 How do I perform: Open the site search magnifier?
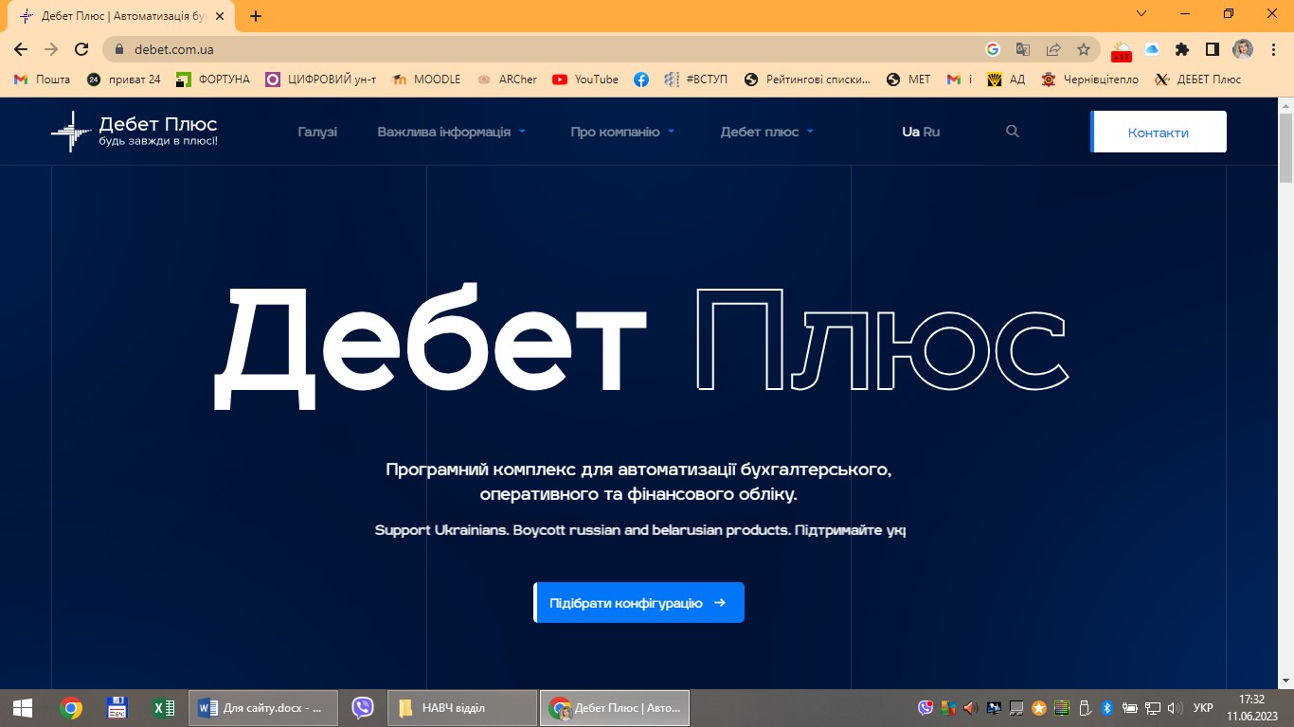tap(1013, 132)
